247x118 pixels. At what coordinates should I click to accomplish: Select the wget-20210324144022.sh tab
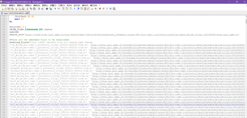point(15,13)
